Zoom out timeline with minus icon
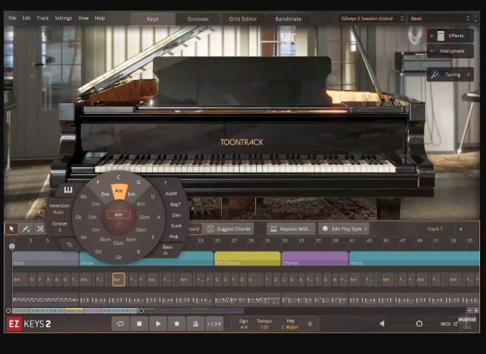Screen dimensions: 486x354 coord(470,310)
